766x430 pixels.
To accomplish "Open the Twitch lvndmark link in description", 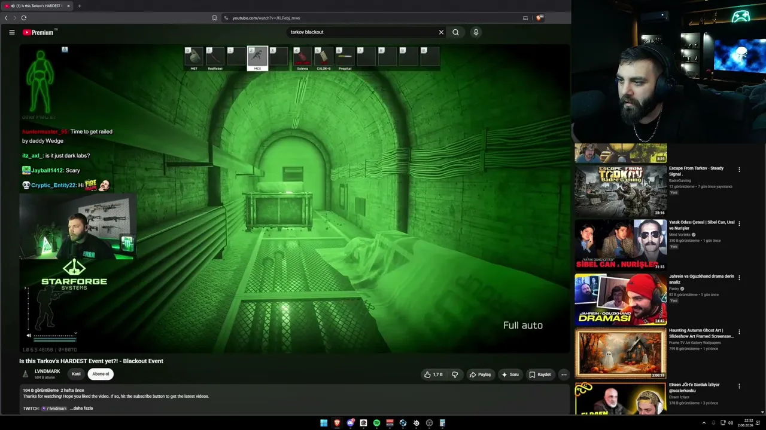I will tap(54, 408).
